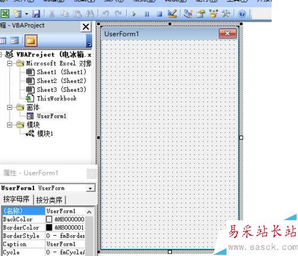Click the View Object icon in project panel

[14, 41]
